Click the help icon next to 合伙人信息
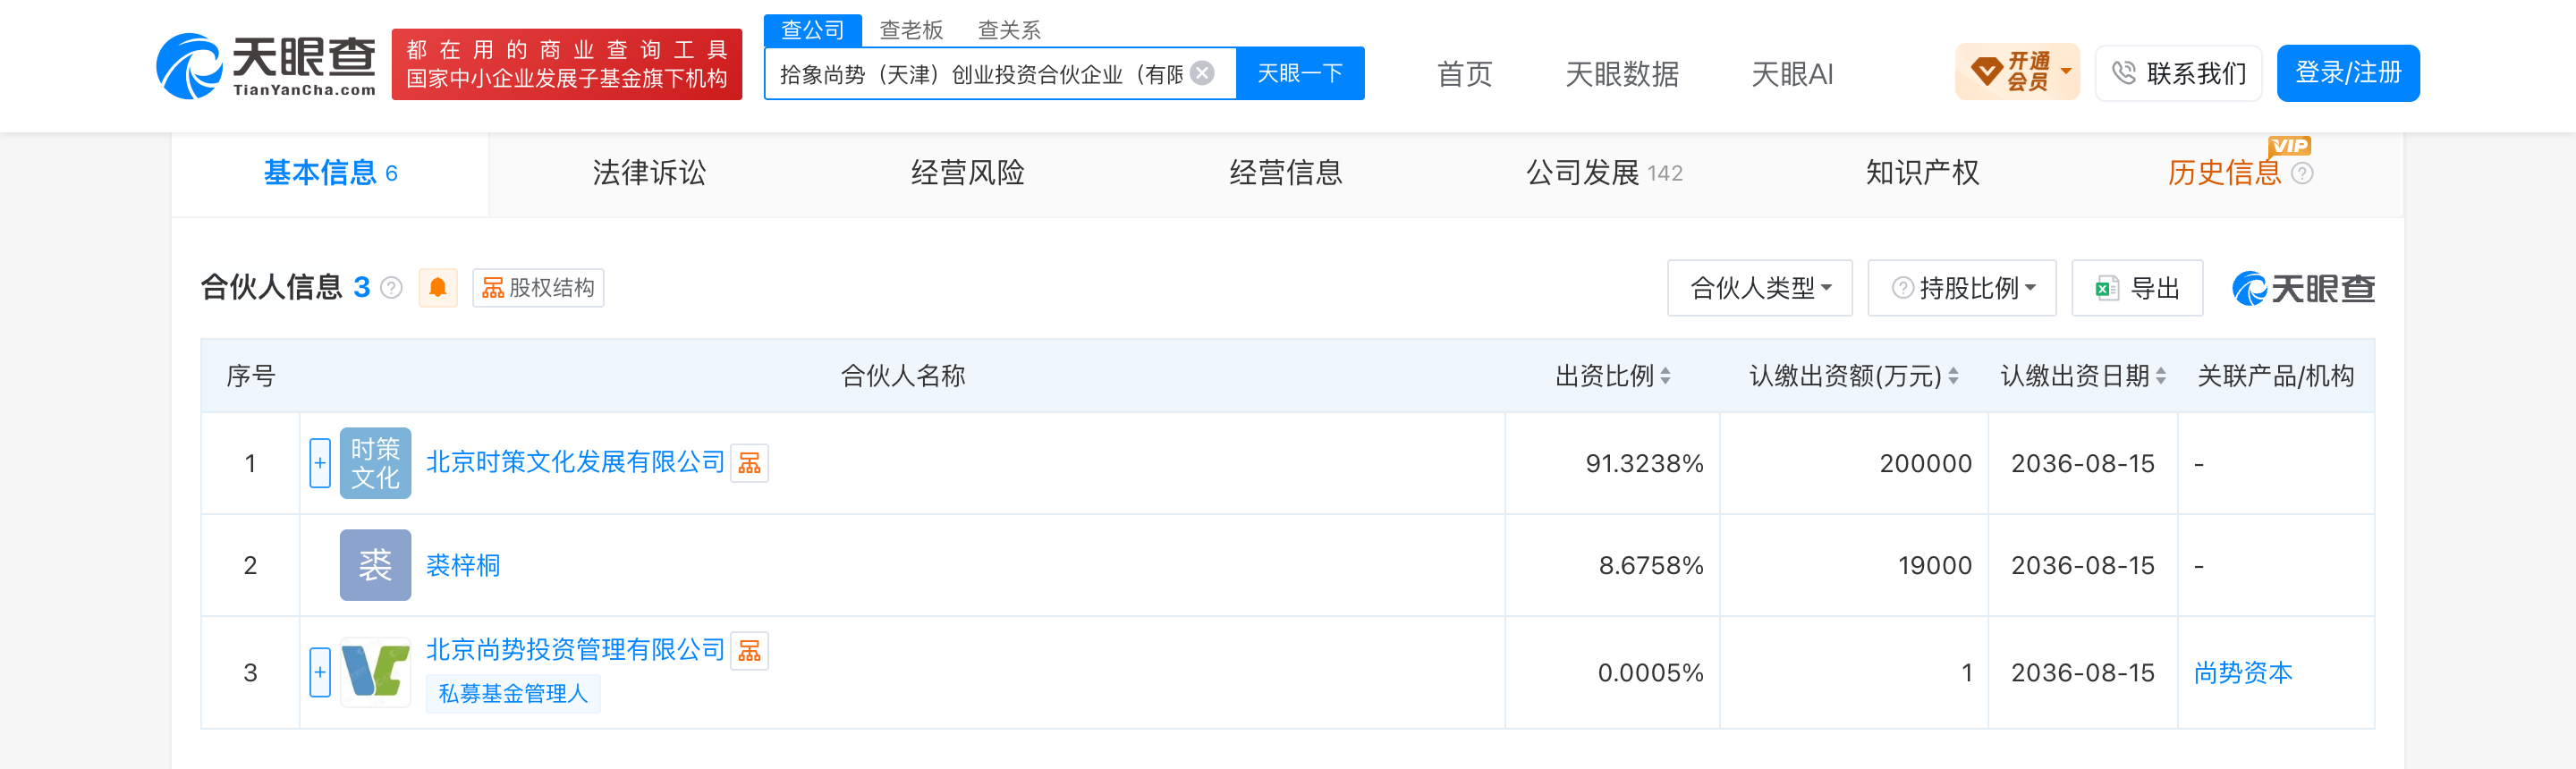 pos(392,288)
